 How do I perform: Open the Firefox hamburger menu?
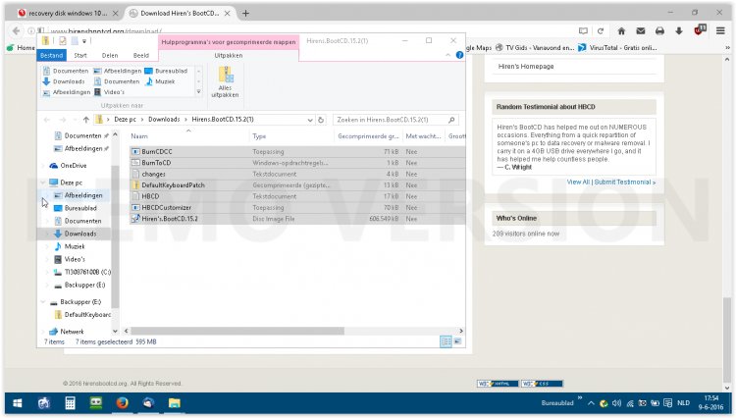click(x=721, y=30)
